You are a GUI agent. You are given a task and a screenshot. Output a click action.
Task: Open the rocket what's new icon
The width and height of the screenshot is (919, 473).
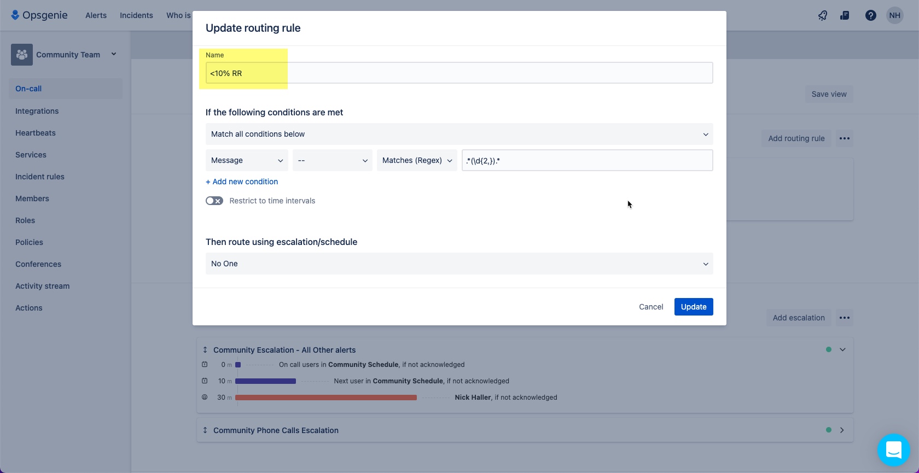[x=823, y=15]
